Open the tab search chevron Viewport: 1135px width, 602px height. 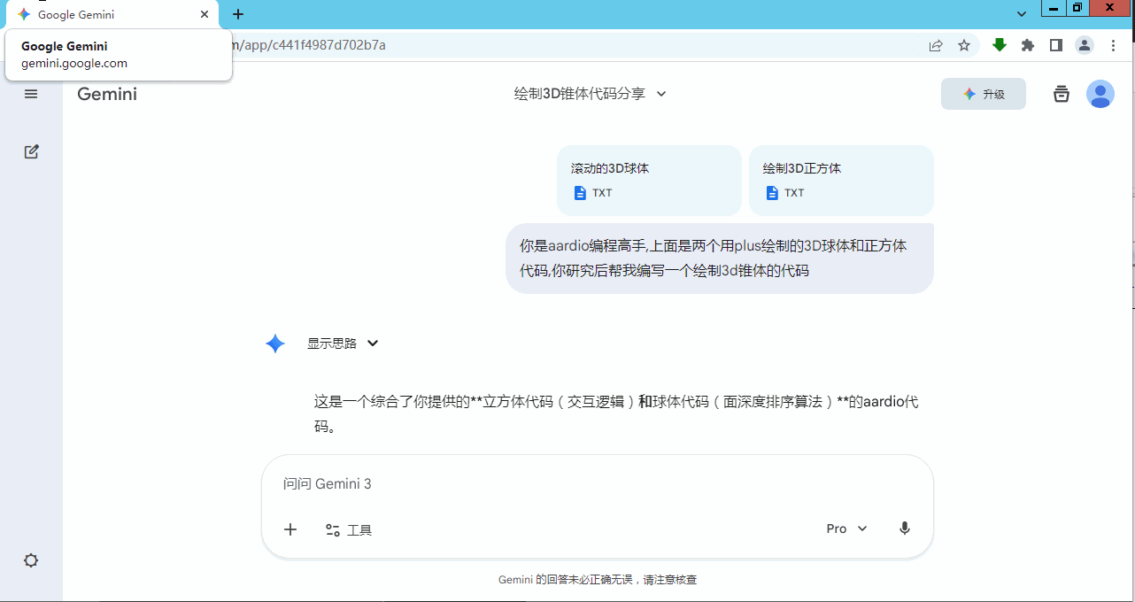pyautogui.click(x=1021, y=14)
